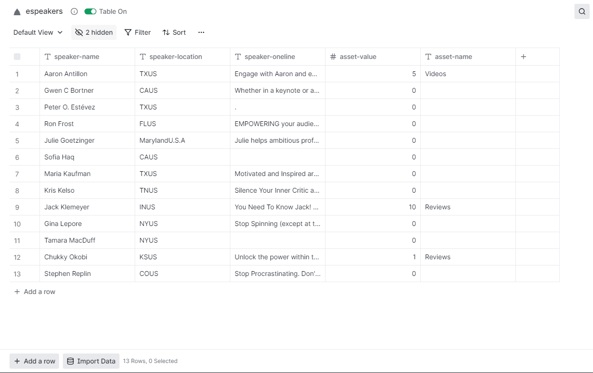
Task: Click the speaker-oneline column header
Action: point(278,57)
